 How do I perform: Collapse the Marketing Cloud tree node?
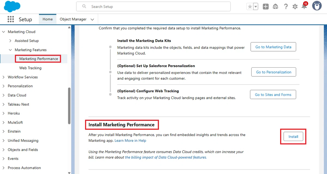click(4, 32)
